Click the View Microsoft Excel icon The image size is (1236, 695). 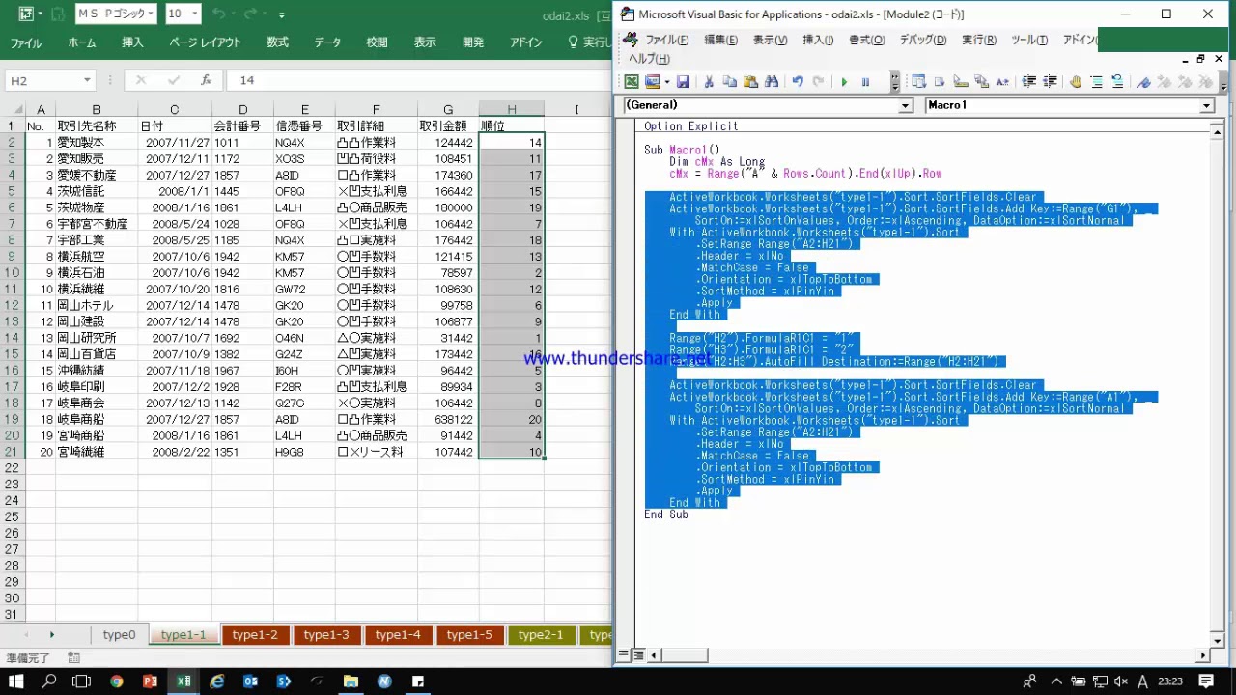point(632,82)
